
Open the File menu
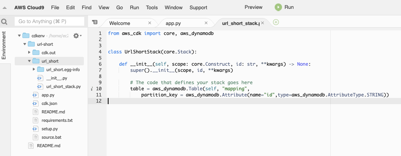[55, 7]
